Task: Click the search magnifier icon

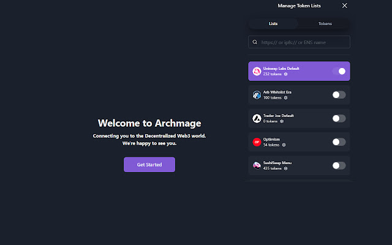Action: pyautogui.click(x=255, y=42)
